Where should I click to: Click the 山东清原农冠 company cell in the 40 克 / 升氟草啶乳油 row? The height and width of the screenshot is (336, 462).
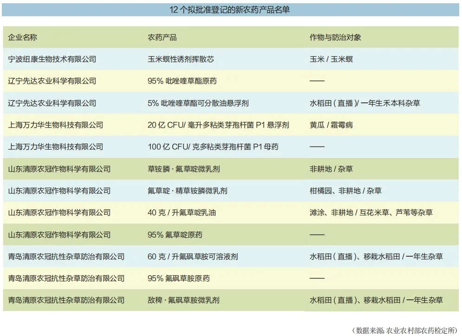[59, 213]
